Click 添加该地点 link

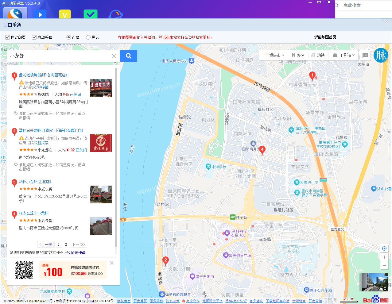76,253
